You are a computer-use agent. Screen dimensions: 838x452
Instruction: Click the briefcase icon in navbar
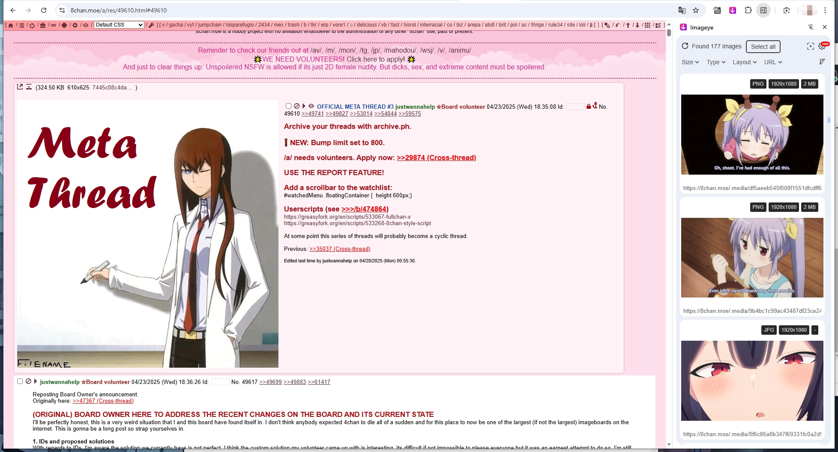point(43,25)
